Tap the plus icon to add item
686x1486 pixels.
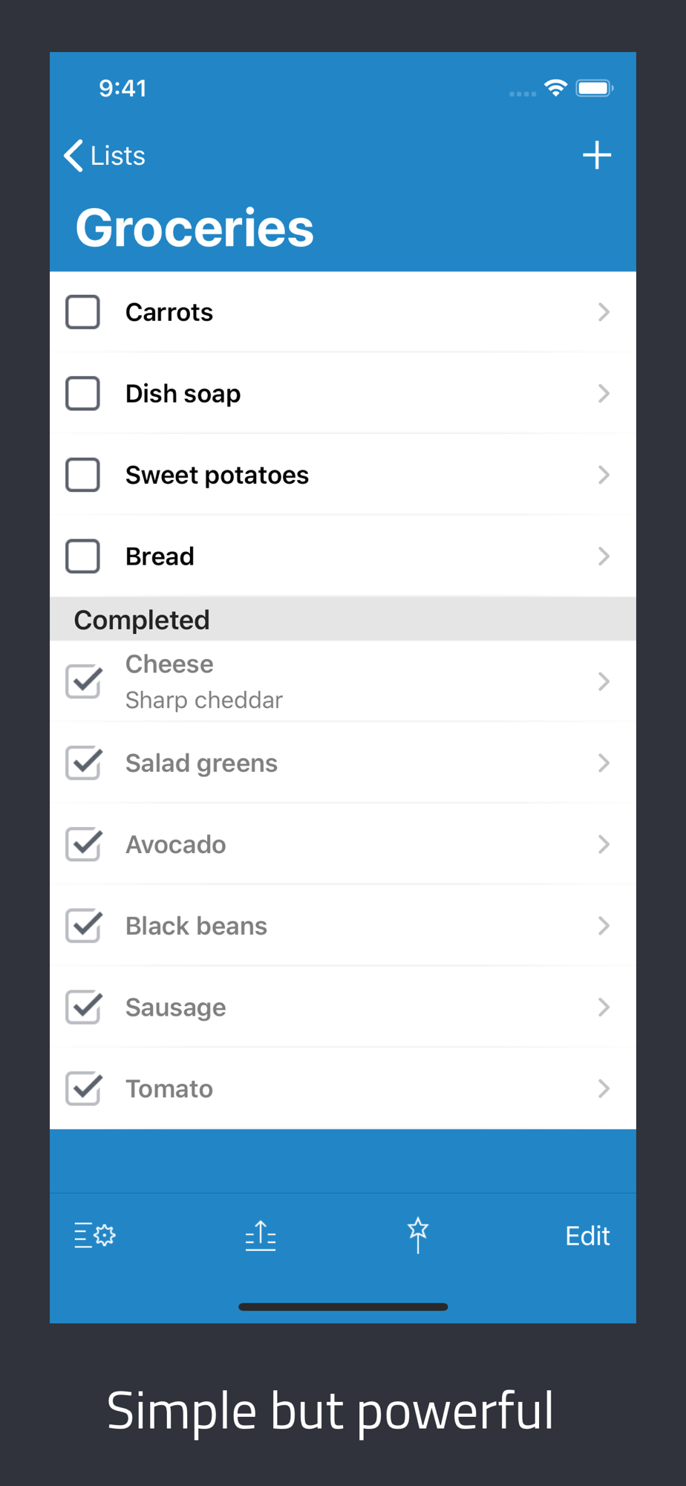tap(596, 155)
